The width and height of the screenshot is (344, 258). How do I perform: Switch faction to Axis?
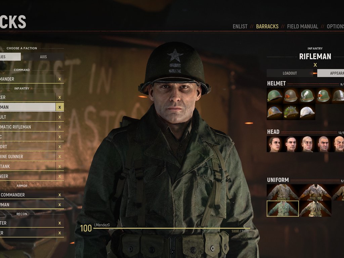coord(43,57)
